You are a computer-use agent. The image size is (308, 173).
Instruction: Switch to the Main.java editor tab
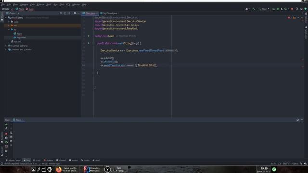click(90, 13)
